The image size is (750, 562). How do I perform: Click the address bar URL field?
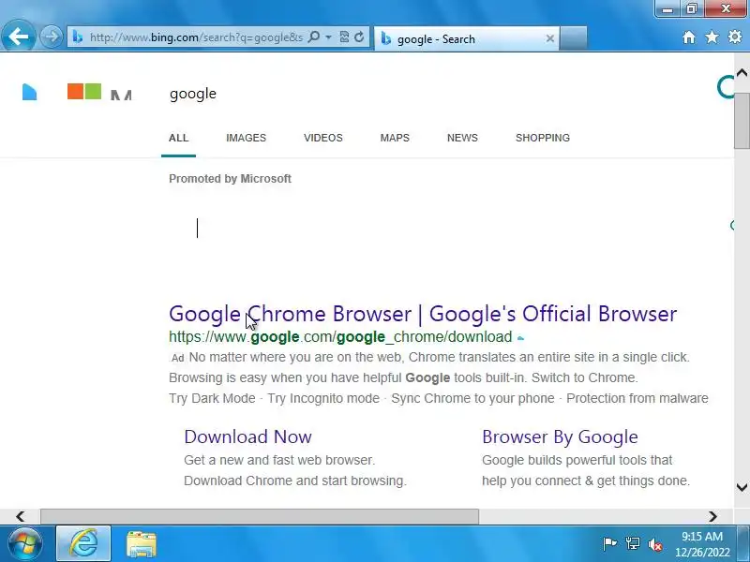point(196,37)
